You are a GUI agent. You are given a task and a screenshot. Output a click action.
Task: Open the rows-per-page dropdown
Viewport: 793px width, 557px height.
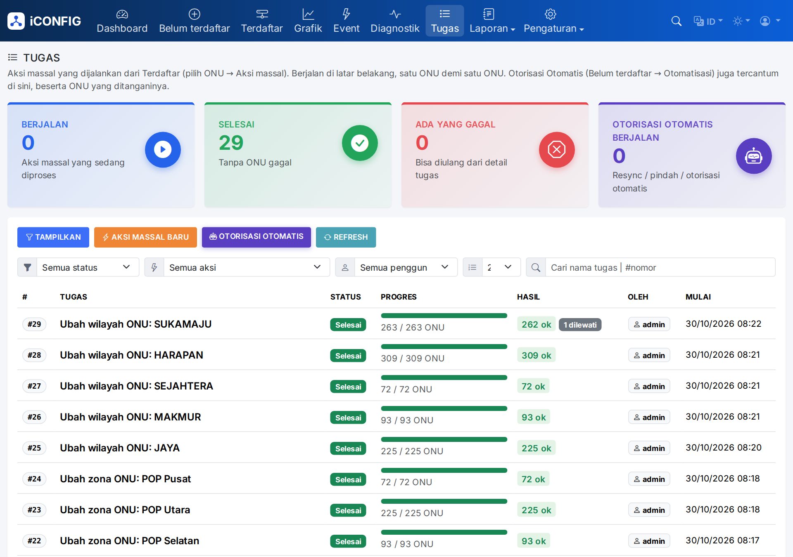[x=501, y=267]
